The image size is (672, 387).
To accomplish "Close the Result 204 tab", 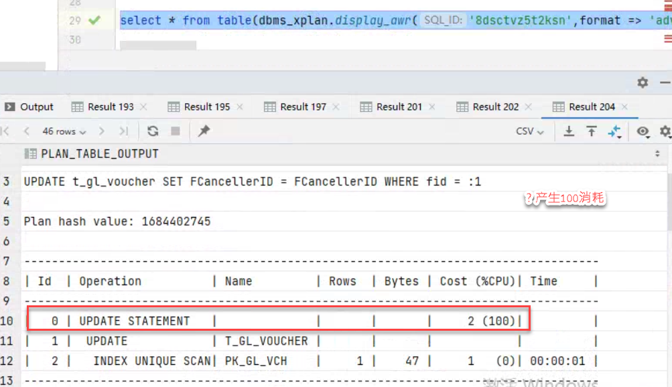I will pyautogui.click(x=625, y=106).
